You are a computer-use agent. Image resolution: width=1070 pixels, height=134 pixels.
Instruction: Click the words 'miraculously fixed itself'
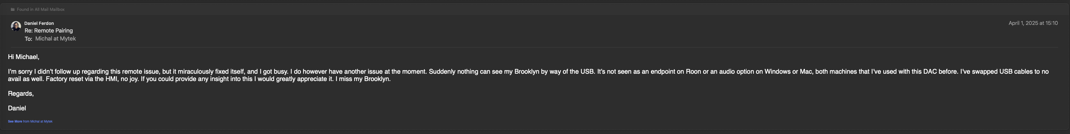click(x=211, y=72)
